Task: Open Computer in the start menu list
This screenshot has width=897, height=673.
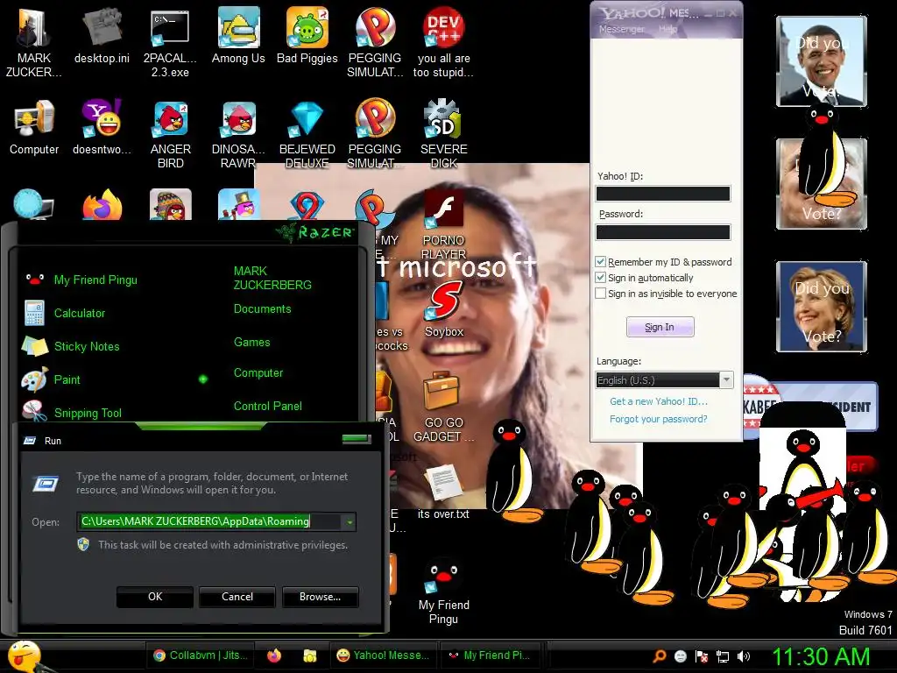Action: pyautogui.click(x=258, y=373)
